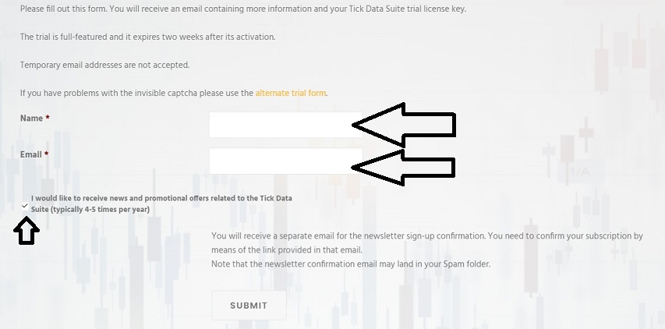665x329 pixels.
Task: Open the alternate trial form link
Action: click(x=291, y=93)
